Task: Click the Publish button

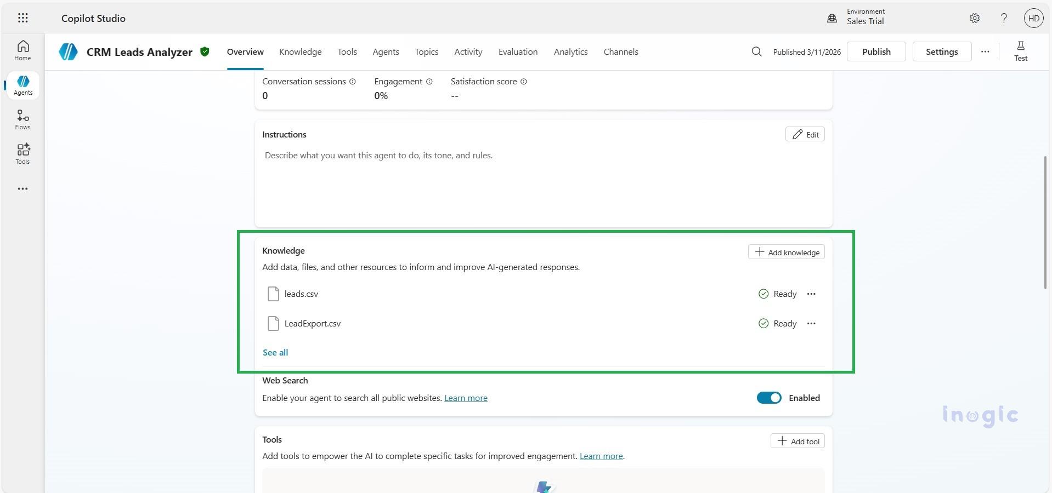Action: pos(876,51)
